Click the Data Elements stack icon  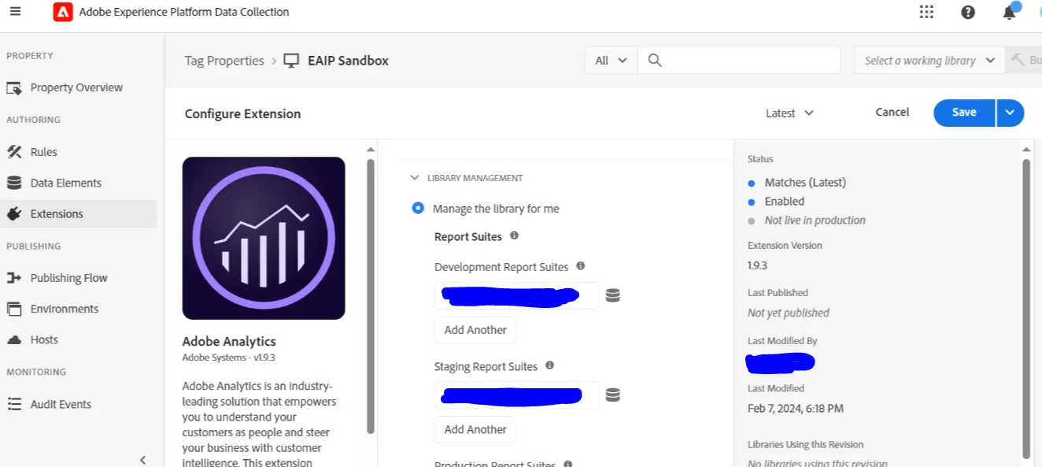click(14, 183)
